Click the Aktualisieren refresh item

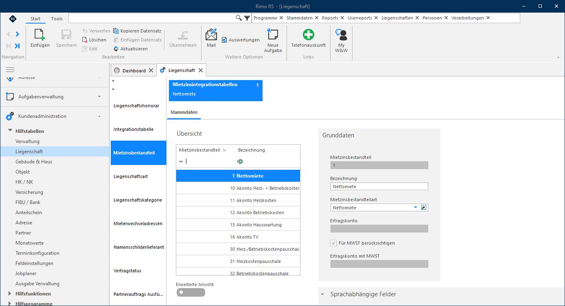tap(131, 49)
